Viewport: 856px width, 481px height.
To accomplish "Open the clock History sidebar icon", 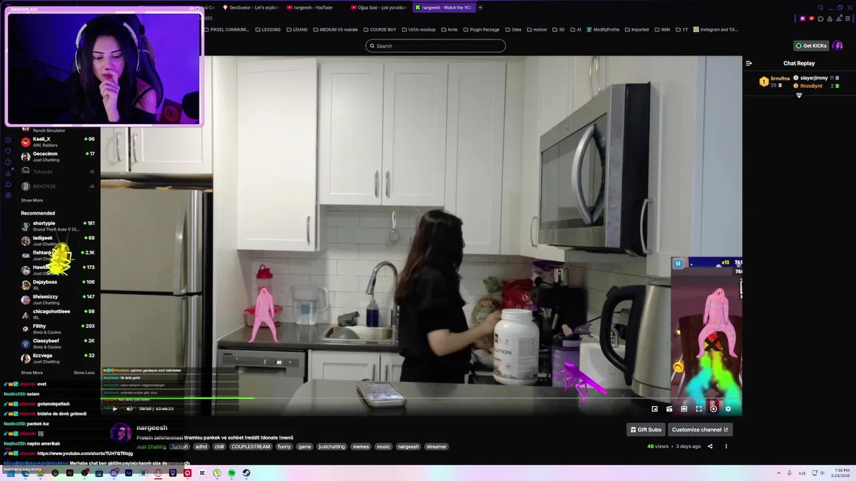I will tap(8, 162).
